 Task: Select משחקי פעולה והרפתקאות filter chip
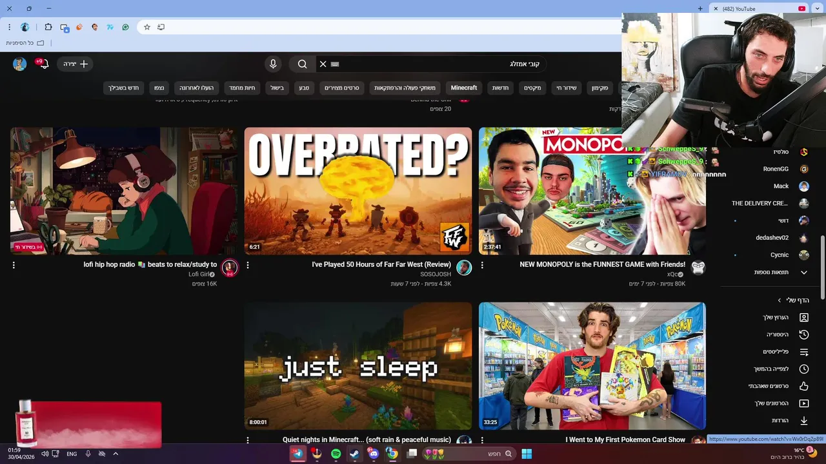click(x=405, y=88)
